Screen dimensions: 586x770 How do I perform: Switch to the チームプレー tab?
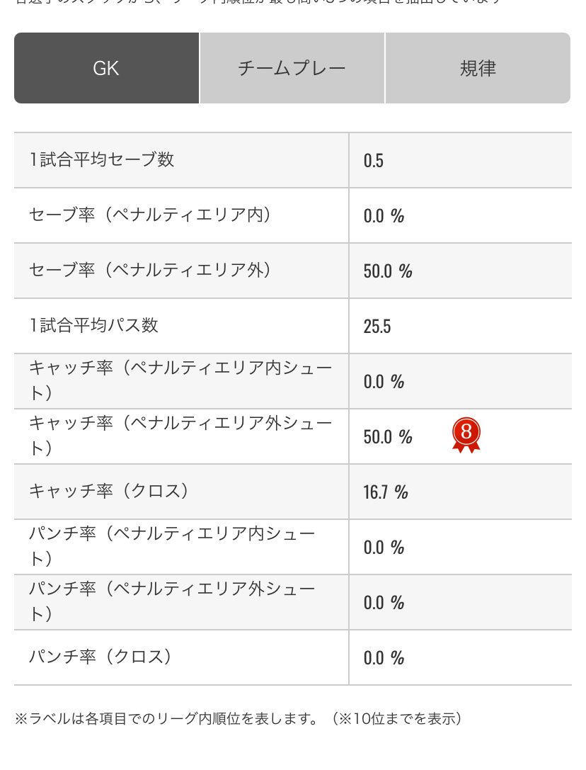click(292, 68)
